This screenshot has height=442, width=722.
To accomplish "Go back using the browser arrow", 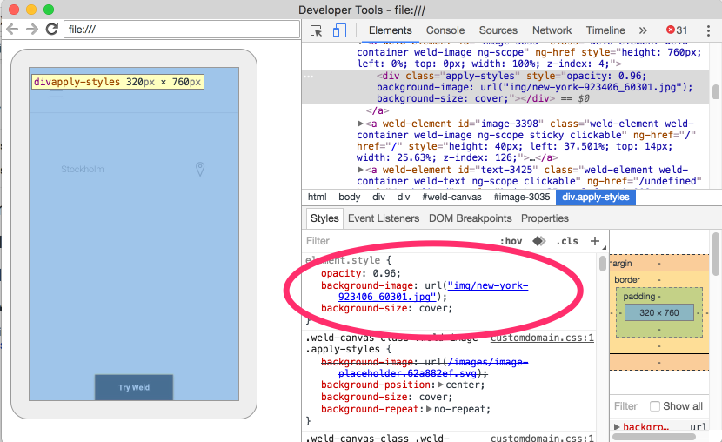I will coord(12,30).
